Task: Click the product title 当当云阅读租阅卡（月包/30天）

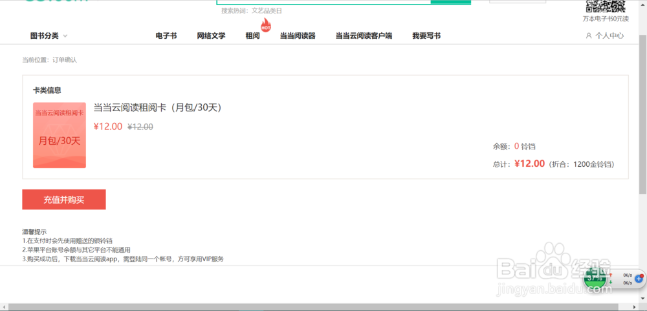Action: click(159, 107)
